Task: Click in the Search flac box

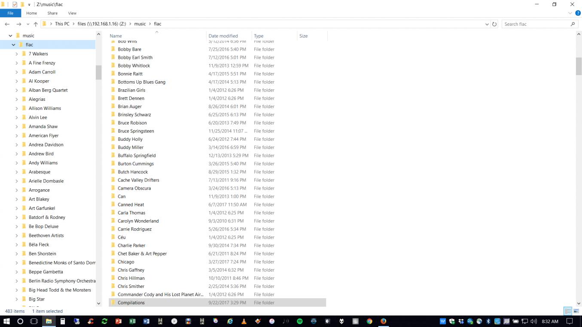Action: coord(536,24)
